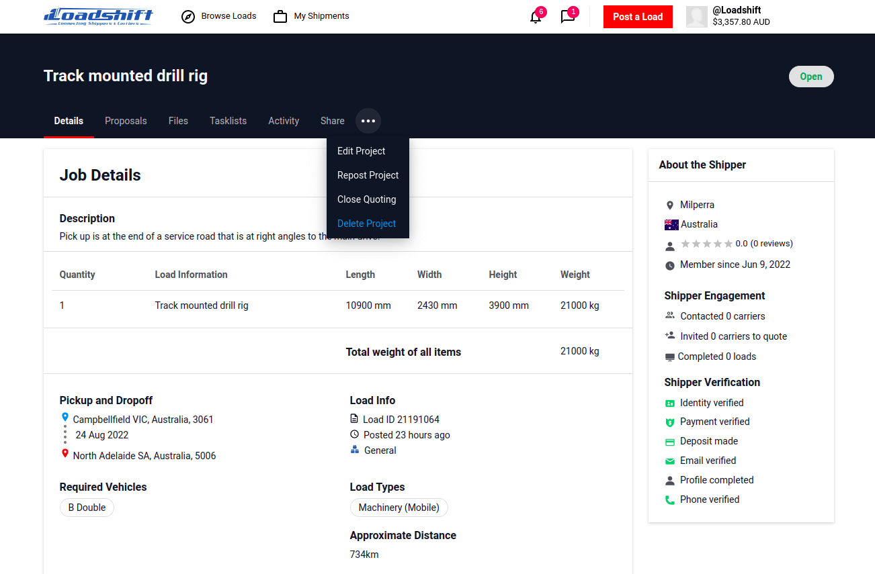Image resolution: width=875 pixels, height=574 pixels.
Task: Open notifications via the bell icon
Action: (x=535, y=17)
